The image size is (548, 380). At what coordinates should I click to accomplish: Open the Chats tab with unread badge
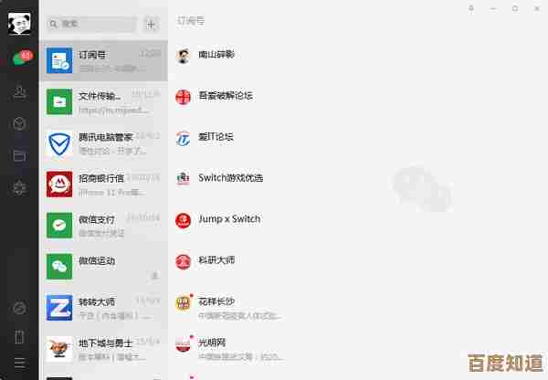(18, 60)
